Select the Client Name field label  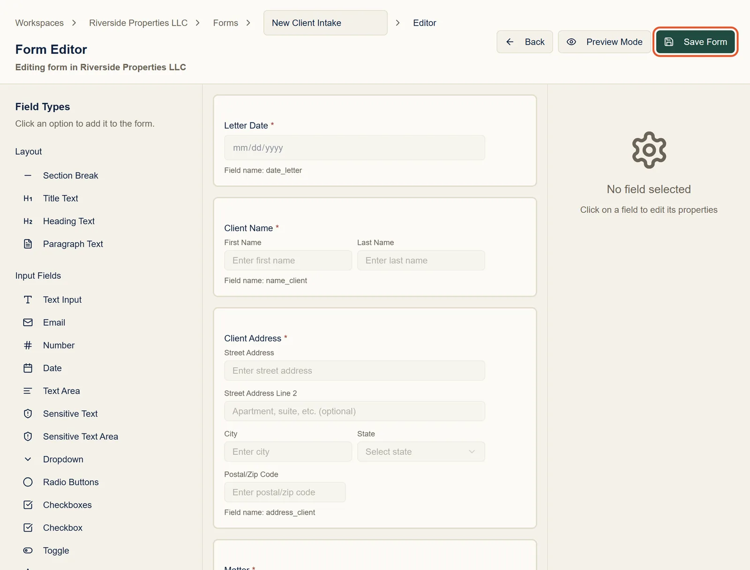[248, 228]
